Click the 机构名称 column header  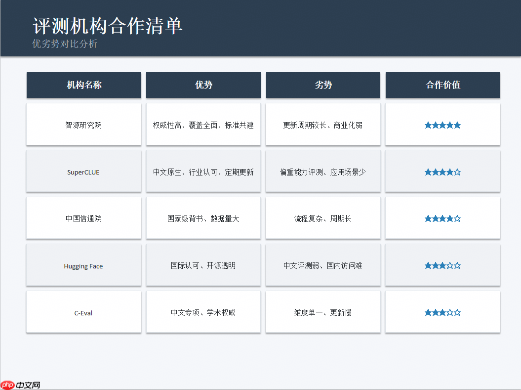coord(84,85)
